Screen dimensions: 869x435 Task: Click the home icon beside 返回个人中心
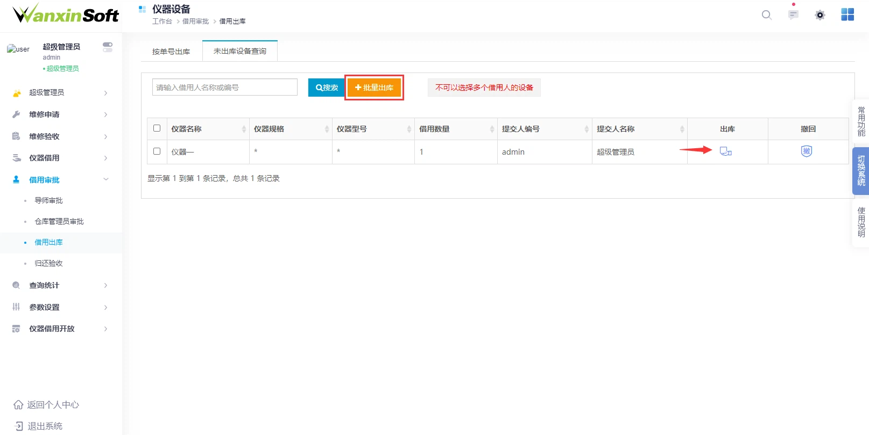[x=18, y=405]
